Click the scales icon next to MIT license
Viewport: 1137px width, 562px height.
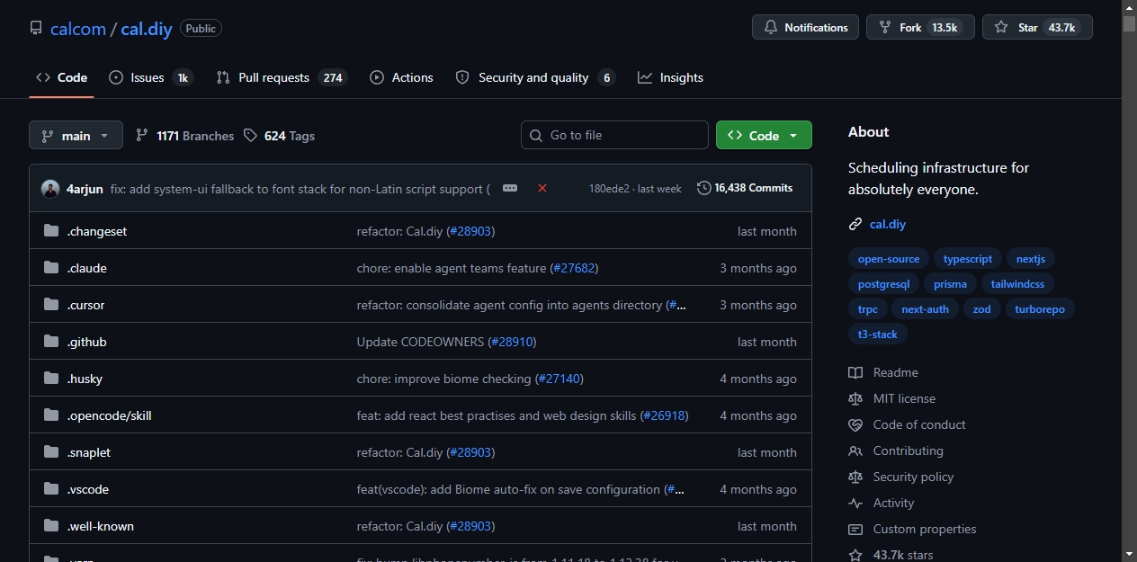(855, 398)
